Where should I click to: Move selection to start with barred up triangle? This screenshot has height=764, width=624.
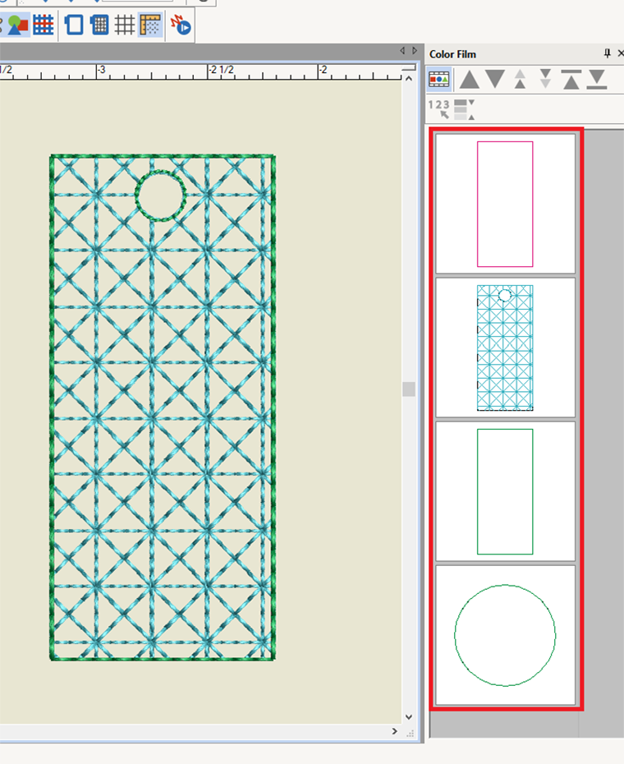tap(571, 80)
